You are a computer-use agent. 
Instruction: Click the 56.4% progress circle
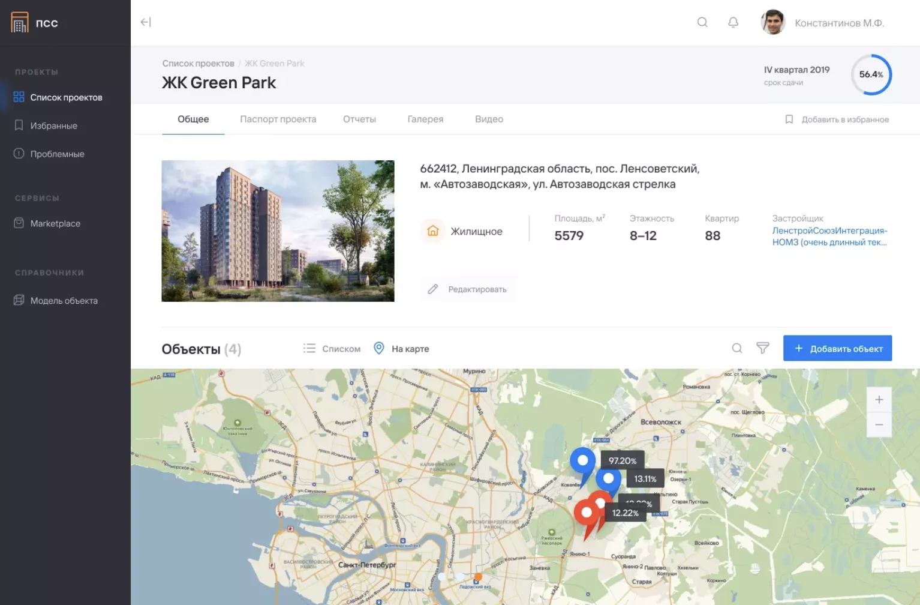(871, 74)
